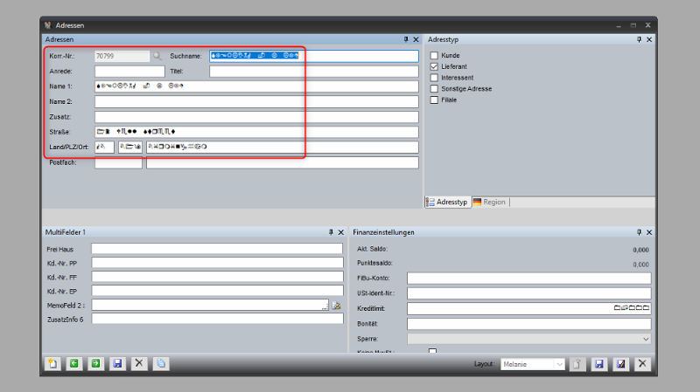Go to next record with right arrow
The height and width of the screenshot is (392, 700).
tap(94, 363)
